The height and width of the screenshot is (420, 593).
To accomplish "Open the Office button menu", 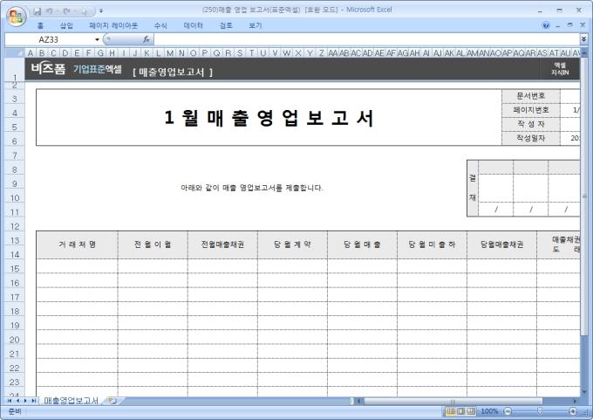I will 16,17.
